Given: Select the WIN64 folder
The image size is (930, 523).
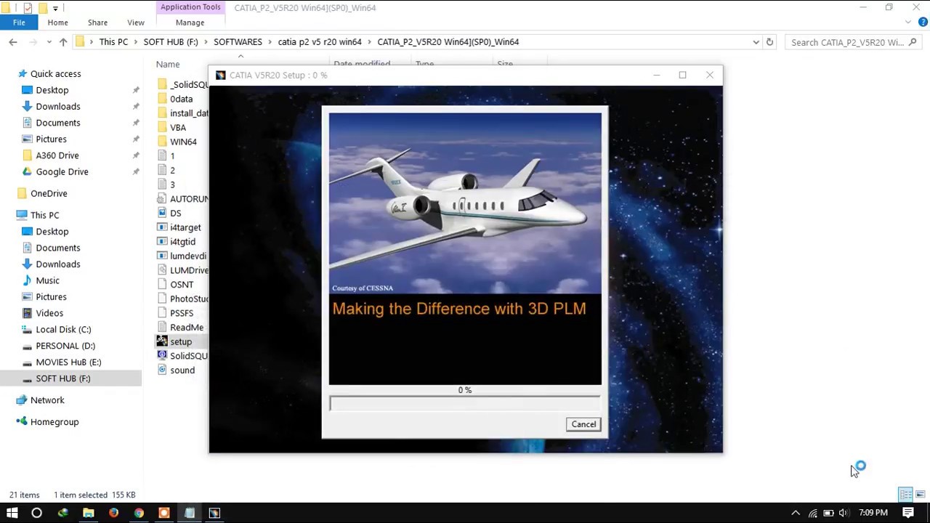Looking at the screenshot, I should click(183, 142).
